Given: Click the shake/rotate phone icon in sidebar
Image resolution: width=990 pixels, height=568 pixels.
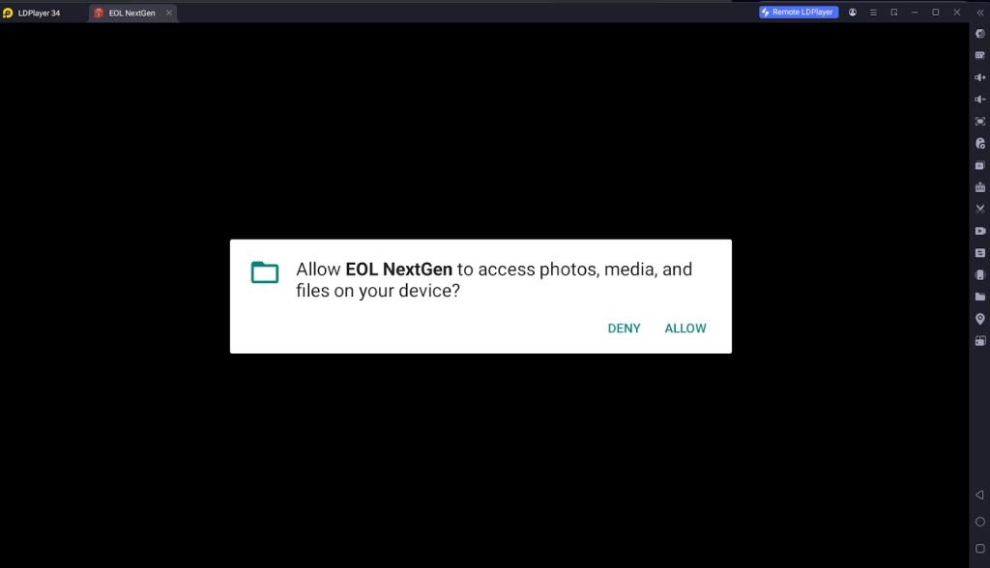Looking at the screenshot, I should pyautogui.click(x=980, y=274).
